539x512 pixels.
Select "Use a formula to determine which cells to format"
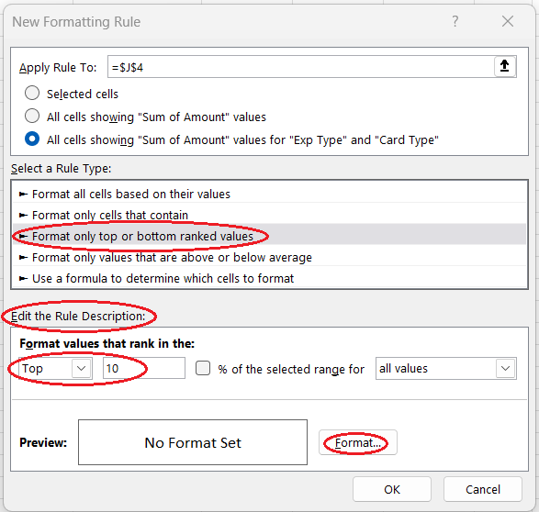coord(269,278)
